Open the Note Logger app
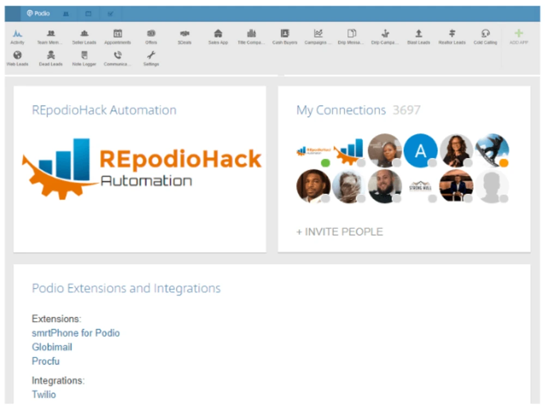545x408 pixels. tap(84, 58)
